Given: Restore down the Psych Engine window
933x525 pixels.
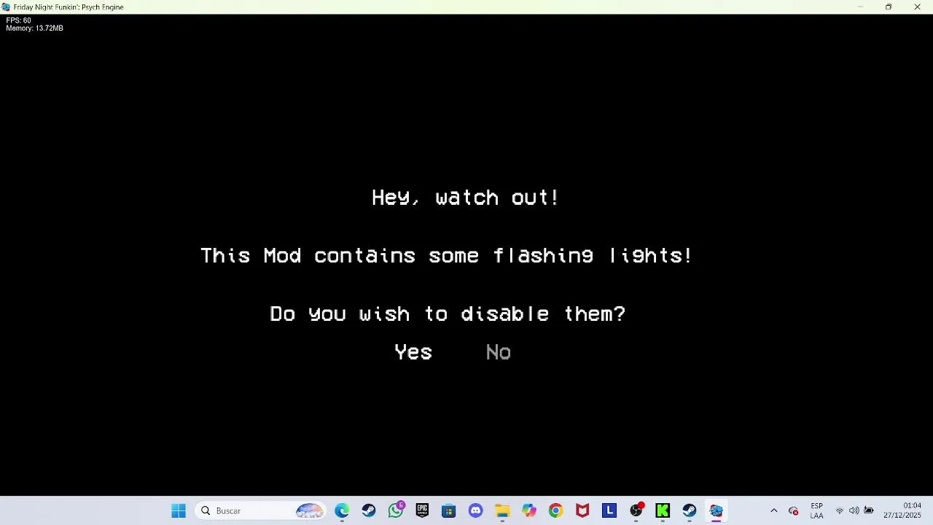Looking at the screenshot, I should click(889, 7).
